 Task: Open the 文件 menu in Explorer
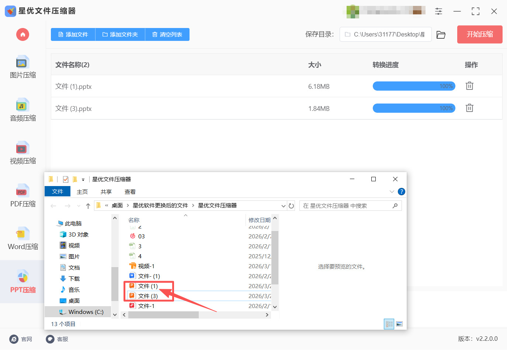coord(58,192)
